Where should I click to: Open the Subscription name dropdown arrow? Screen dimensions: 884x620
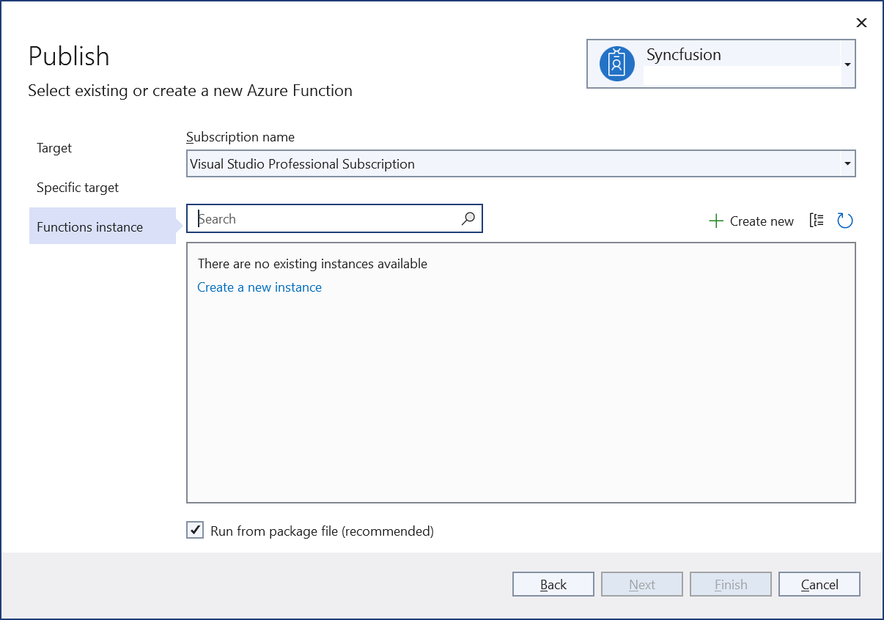point(847,163)
